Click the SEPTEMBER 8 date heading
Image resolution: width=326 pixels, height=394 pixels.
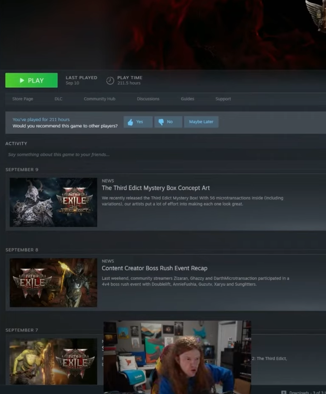(22, 250)
